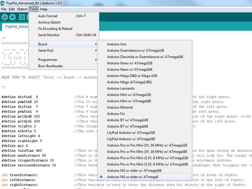Select Arduino BT w/ ATmega168
This screenshot has width=252, height=189.
[x=145, y=126]
